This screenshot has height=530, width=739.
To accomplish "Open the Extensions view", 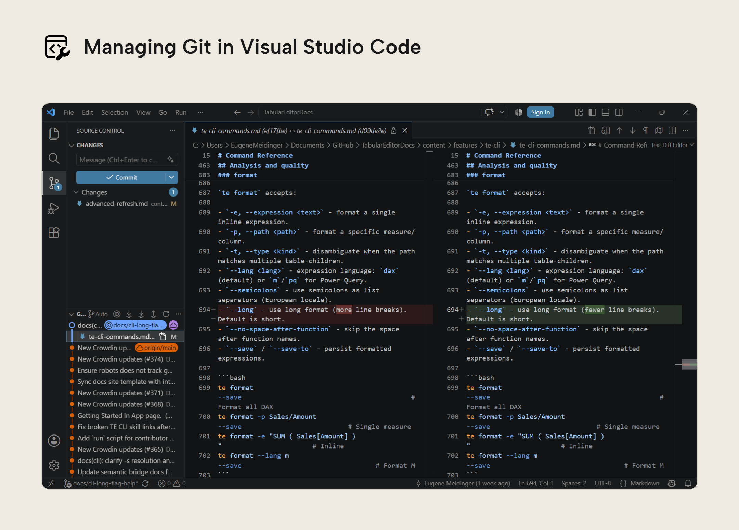I will [54, 233].
